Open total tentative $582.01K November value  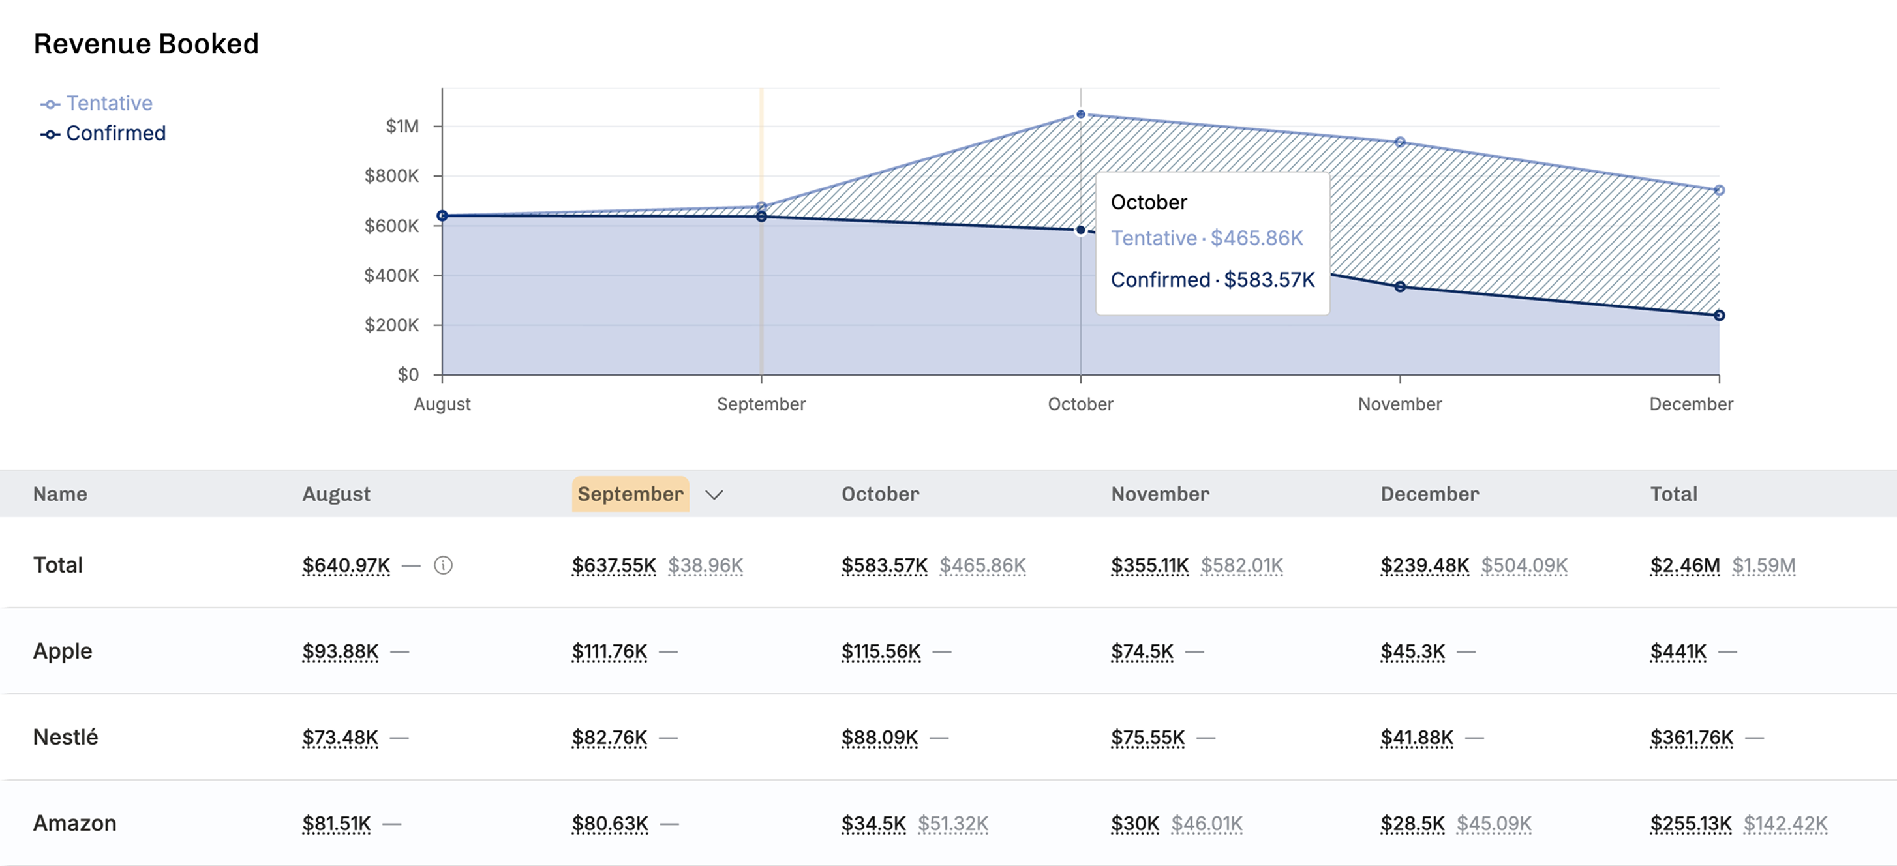(1241, 565)
